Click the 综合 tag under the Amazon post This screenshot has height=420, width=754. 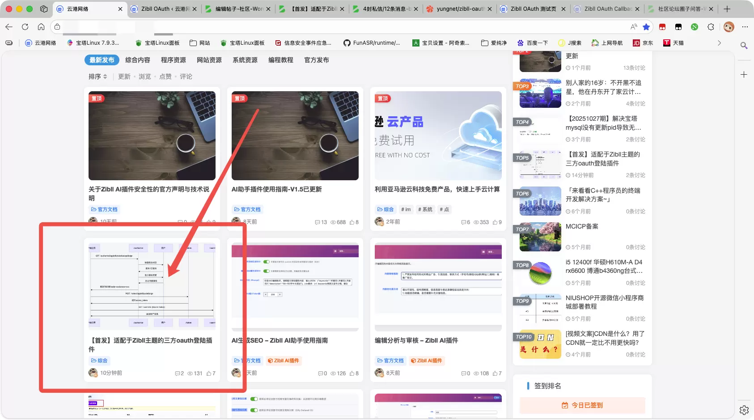385,209
